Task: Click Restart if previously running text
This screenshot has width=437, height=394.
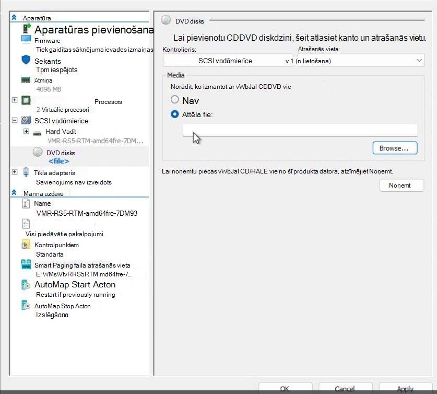Action: (x=76, y=295)
